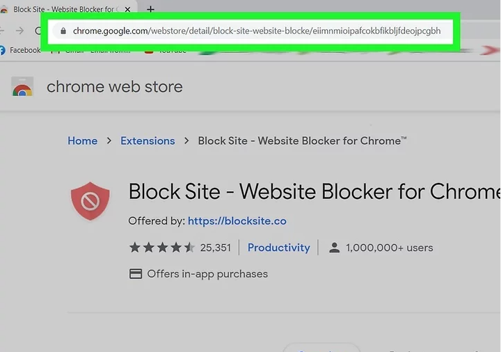Click the in-app purchases card icon
This screenshot has width=501, height=352.
pos(136,274)
